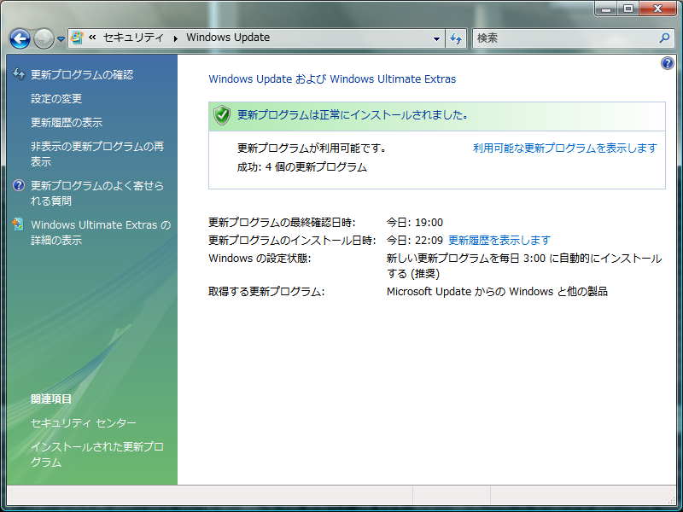
Task: Open 非表示の更新プログラムの再表示
Action: pyautogui.click(x=97, y=154)
